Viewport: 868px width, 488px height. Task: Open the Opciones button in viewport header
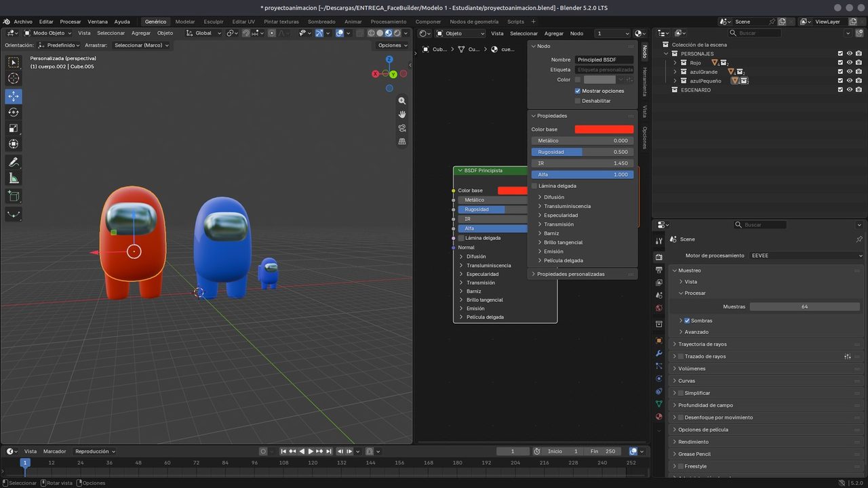tap(393, 45)
